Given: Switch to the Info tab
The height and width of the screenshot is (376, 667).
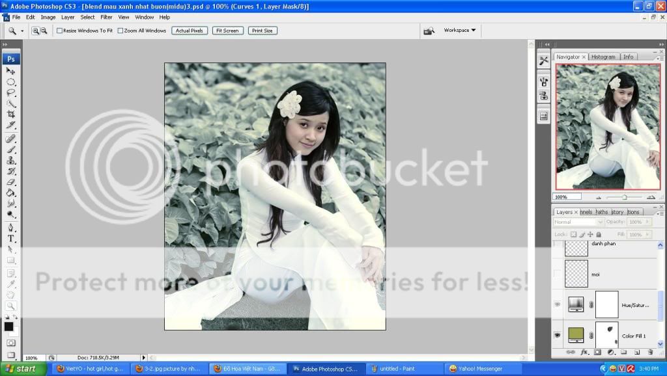Looking at the screenshot, I should tap(629, 57).
